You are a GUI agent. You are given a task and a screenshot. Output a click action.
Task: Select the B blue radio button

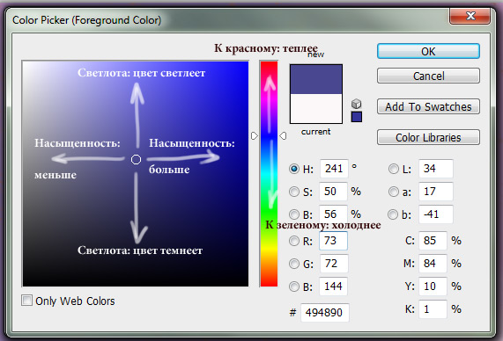294,287
